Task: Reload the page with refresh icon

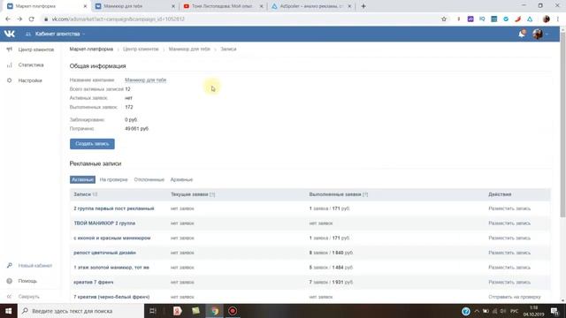Action: pyautogui.click(x=32, y=19)
